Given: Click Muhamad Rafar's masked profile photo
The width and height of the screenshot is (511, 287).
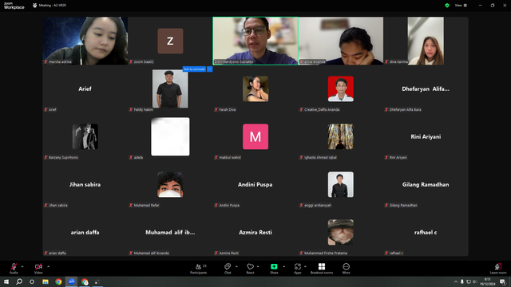Looking at the screenshot, I should [170, 184].
